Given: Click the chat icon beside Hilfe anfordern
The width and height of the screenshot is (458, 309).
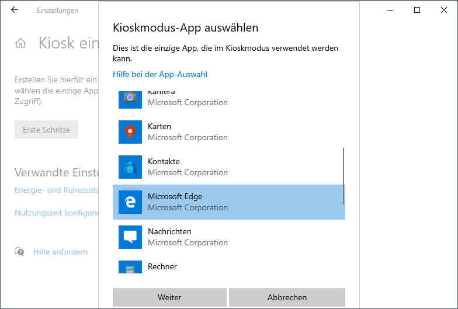Looking at the screenshot, I should 20,252.
